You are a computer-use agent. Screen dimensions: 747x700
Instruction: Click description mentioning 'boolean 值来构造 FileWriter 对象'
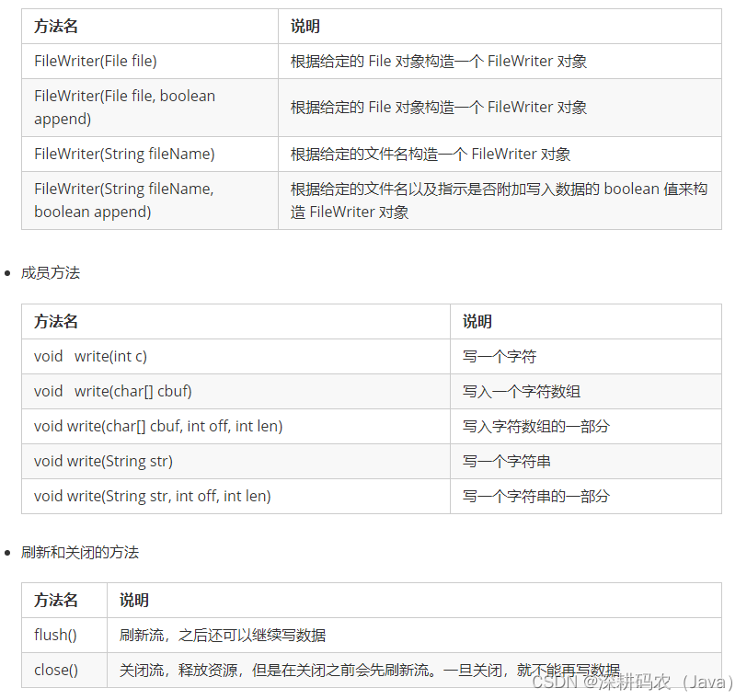point(499,200)
